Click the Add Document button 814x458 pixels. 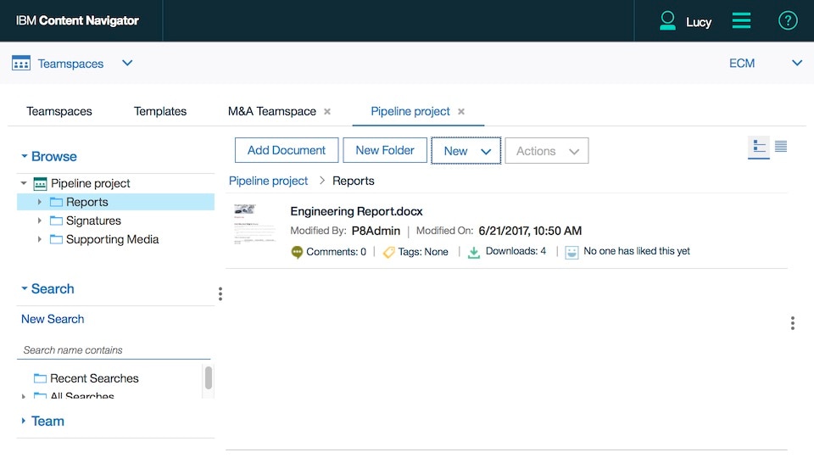tap(287, 150)
